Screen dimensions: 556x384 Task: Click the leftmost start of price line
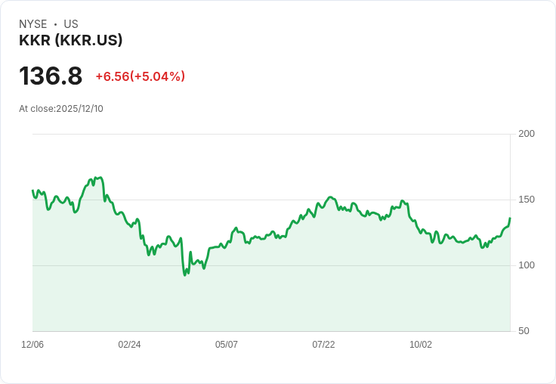click(x=32, y=190)
